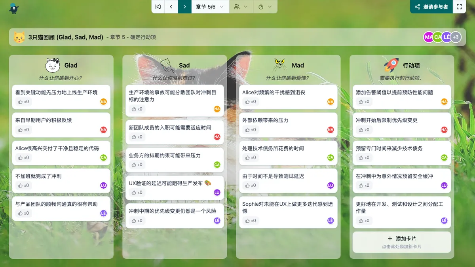This screenshot has width=475, height=267.
Task: Click the 邀请参与者 button
Action: click(431, 7)
